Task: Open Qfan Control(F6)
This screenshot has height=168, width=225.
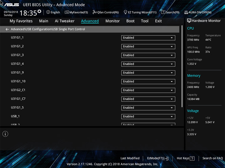Action: [106, 12]
